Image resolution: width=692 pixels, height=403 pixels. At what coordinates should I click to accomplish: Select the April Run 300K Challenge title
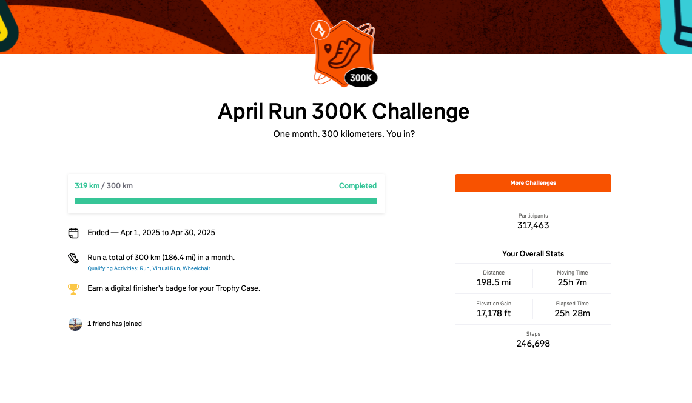point(343,112)
